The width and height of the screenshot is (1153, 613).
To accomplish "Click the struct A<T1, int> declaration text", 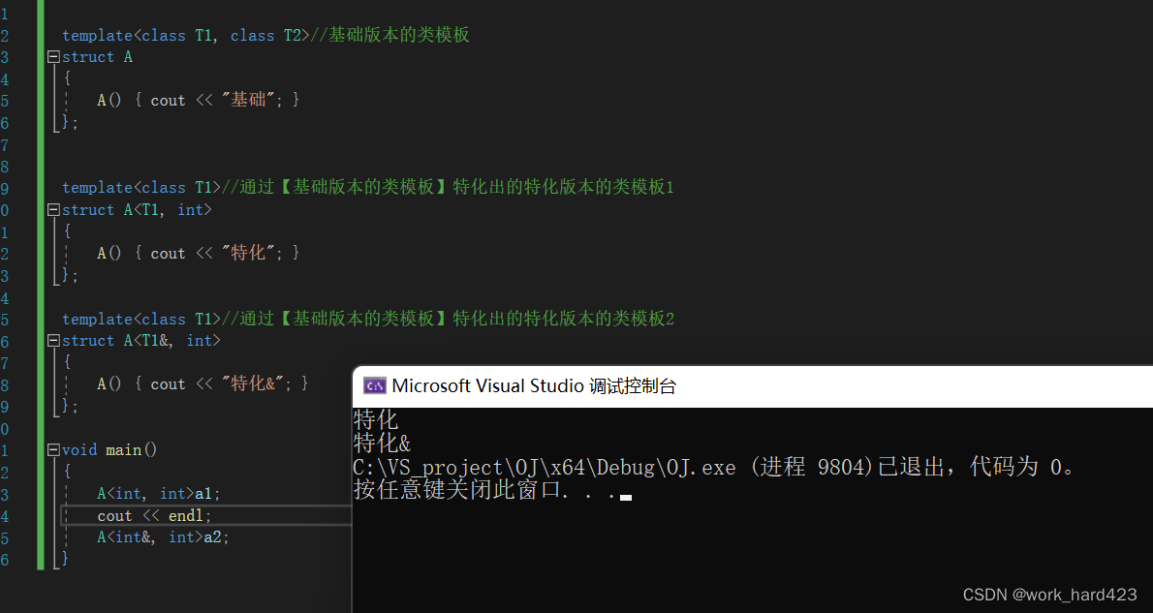I will [137, 209].
